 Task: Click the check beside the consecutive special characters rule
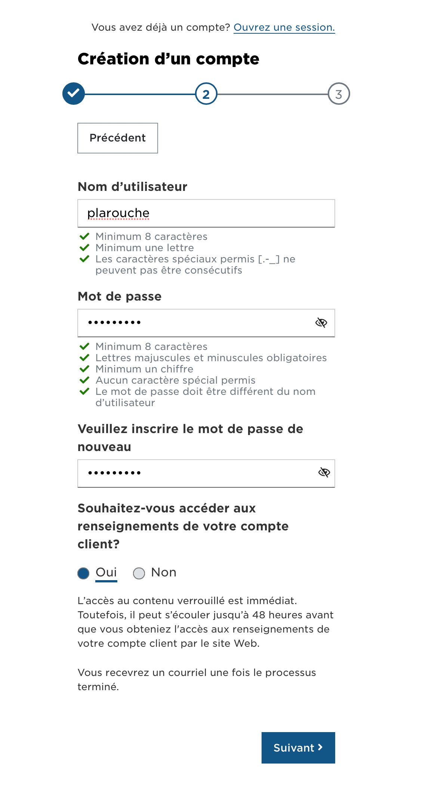tap(84, 259)
